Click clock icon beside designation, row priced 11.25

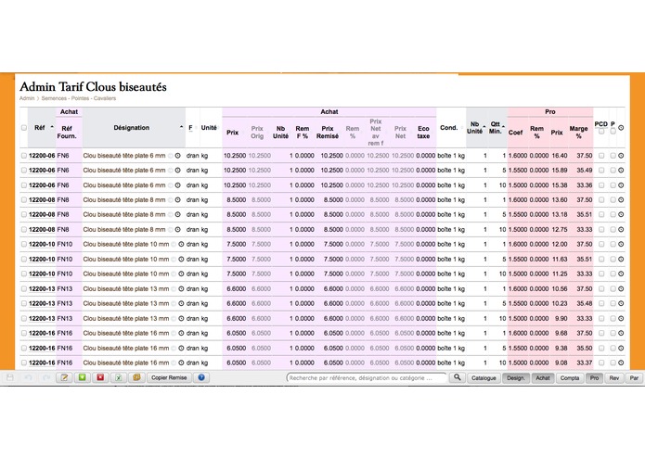coord(181,274)
